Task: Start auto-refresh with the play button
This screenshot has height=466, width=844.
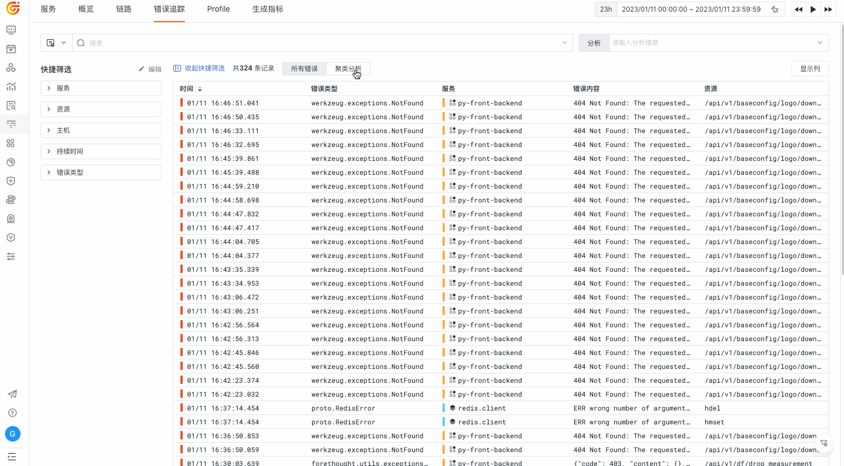Action: coord(813,9)
